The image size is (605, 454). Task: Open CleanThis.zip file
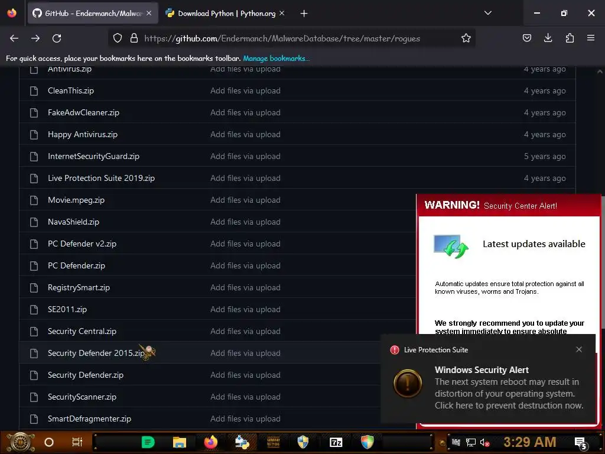point(71,90)
